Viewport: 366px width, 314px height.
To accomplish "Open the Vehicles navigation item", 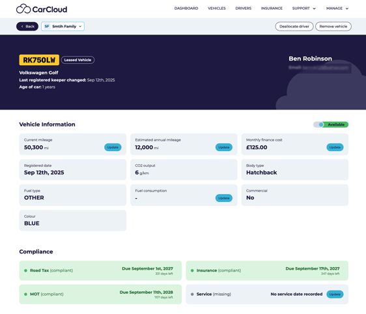I will click(x=217, y=8).
